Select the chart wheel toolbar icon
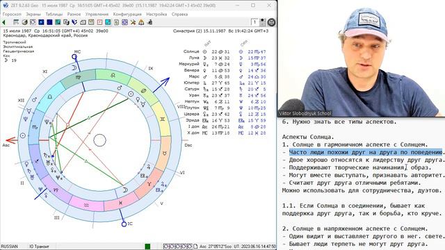Viewport: 445px width, 250px height. click(x=33, y=22)
